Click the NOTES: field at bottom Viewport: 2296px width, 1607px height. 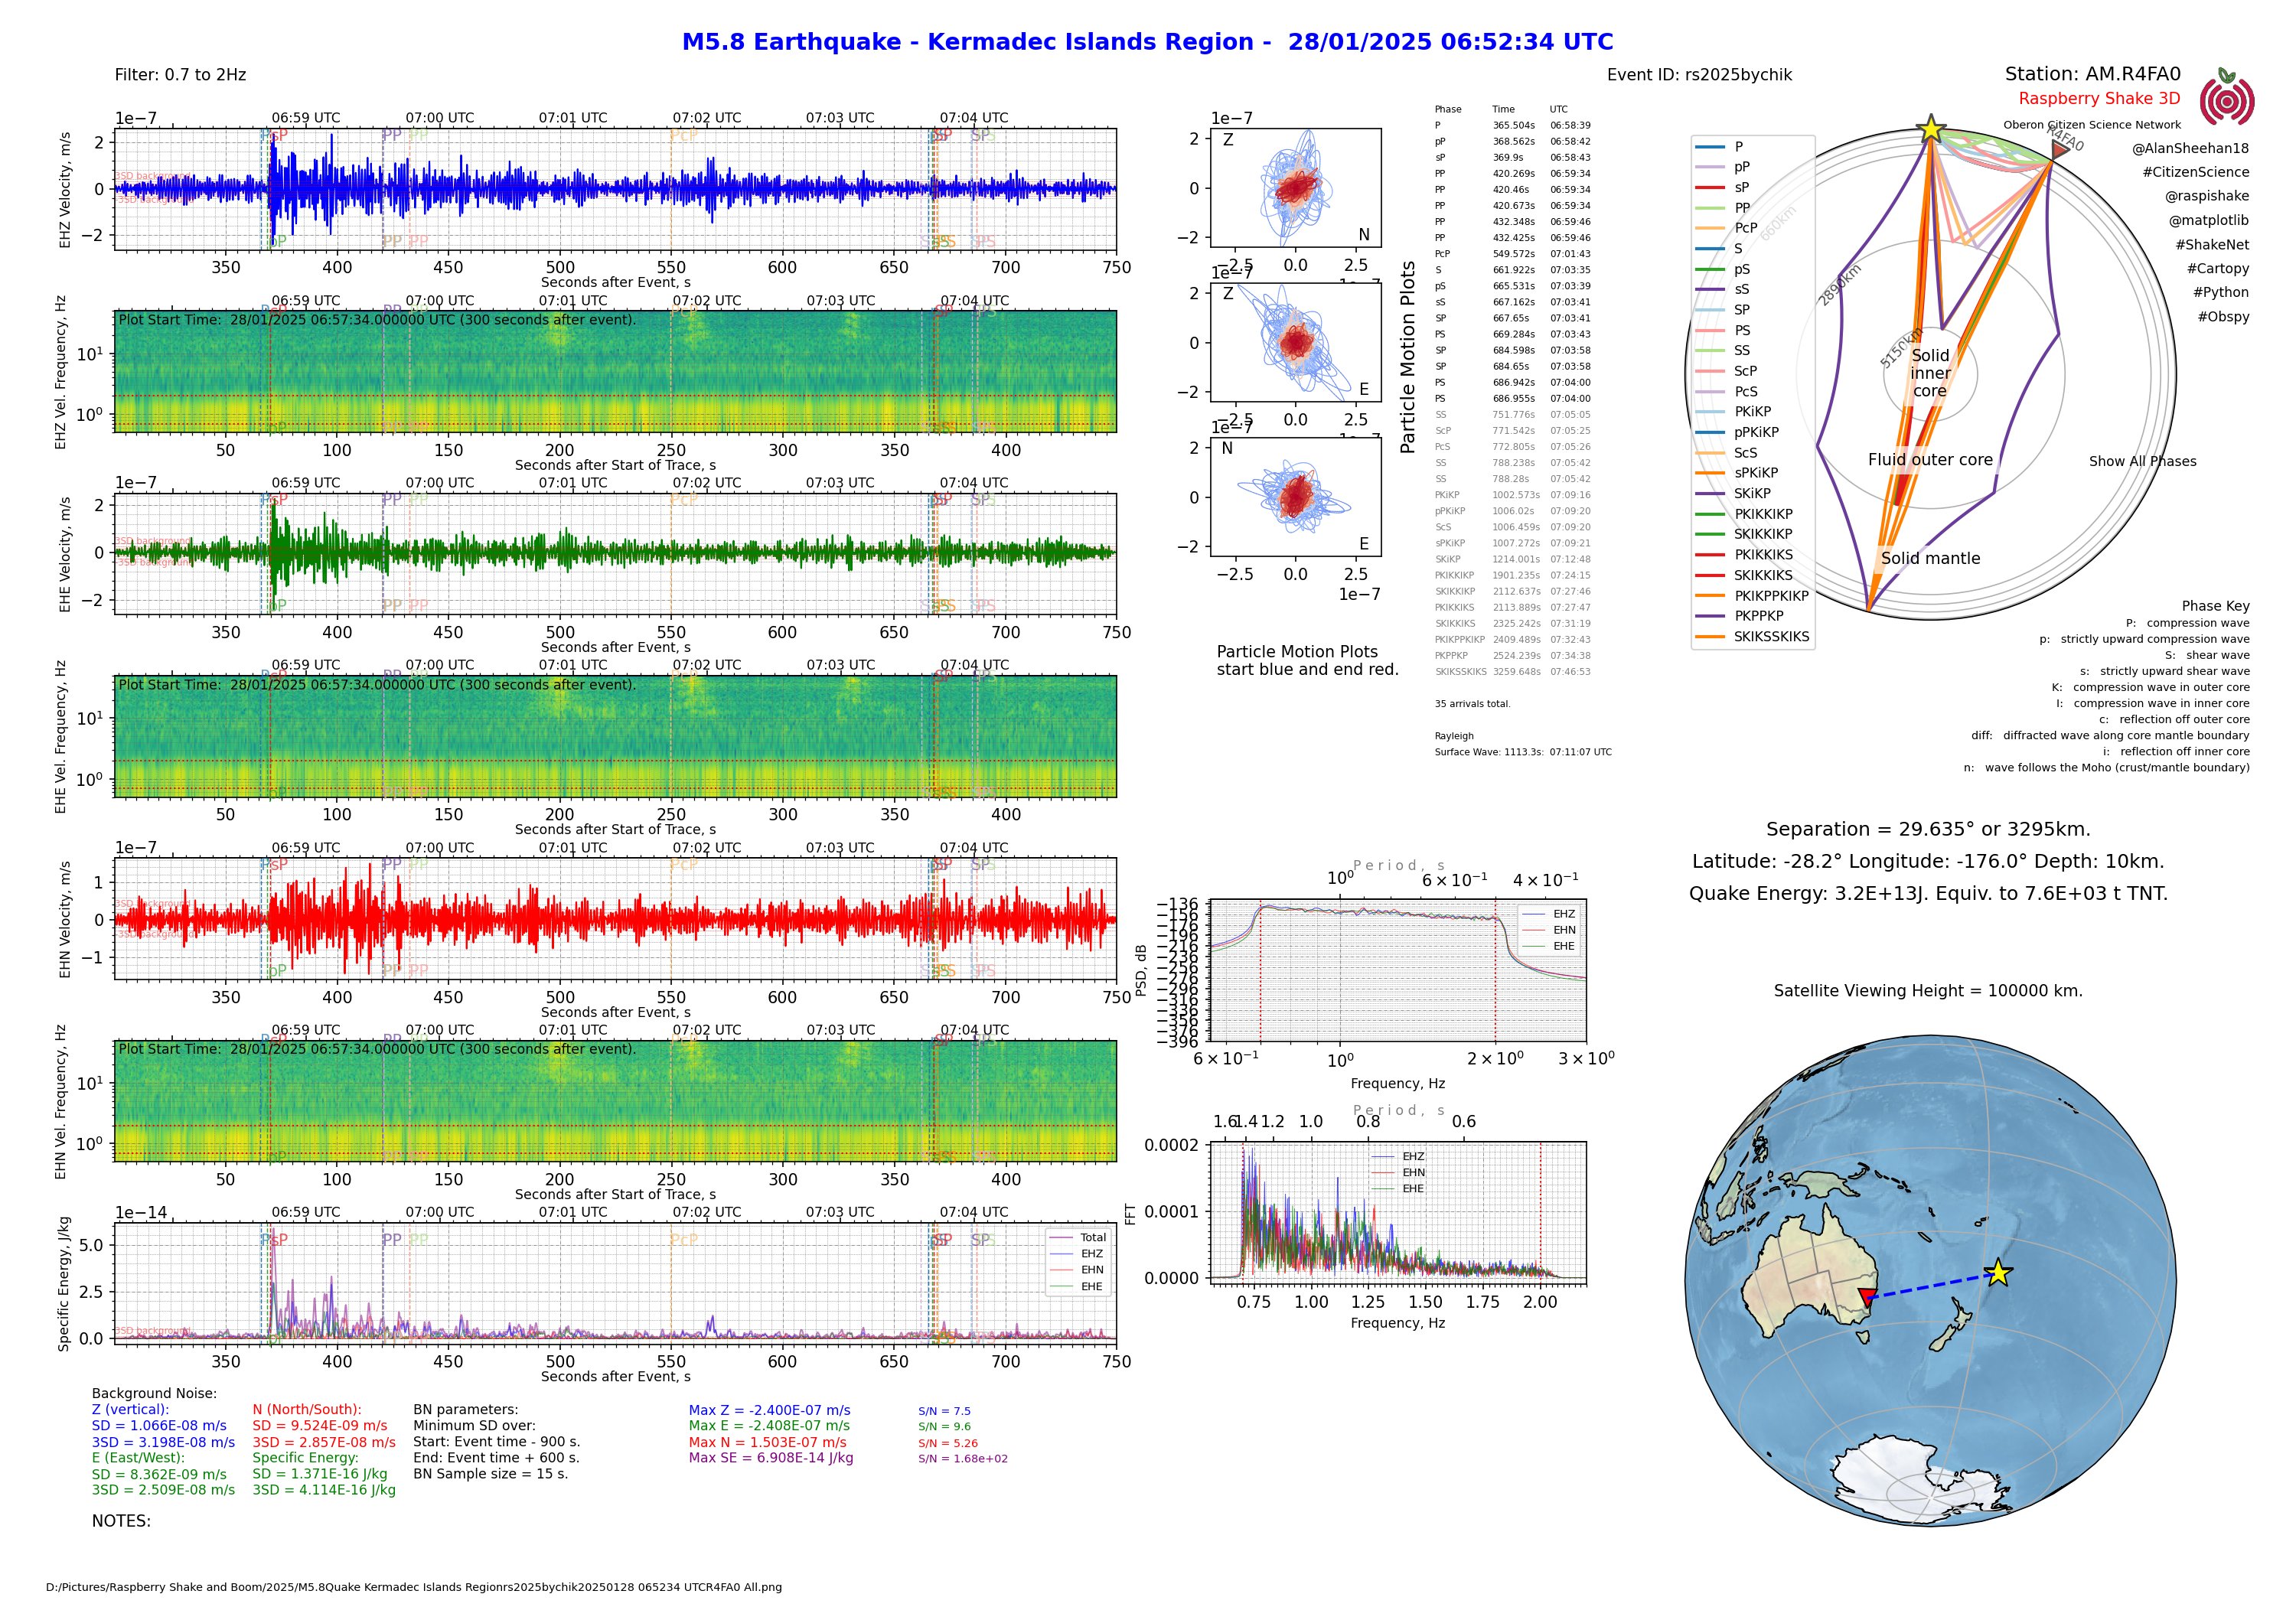121,1521
